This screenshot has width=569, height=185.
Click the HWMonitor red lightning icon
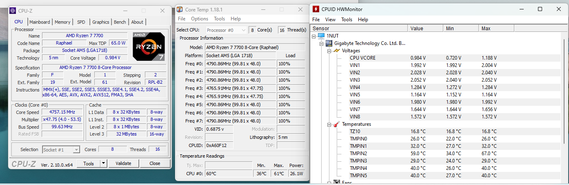[x=316, y=9]
